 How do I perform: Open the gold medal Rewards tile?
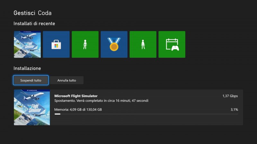coord(114,44)
